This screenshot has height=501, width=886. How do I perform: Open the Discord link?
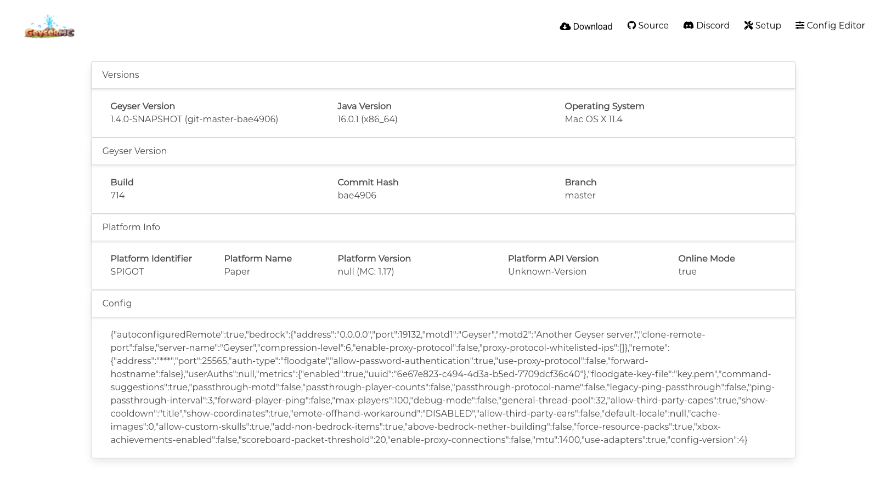[706, 25]
